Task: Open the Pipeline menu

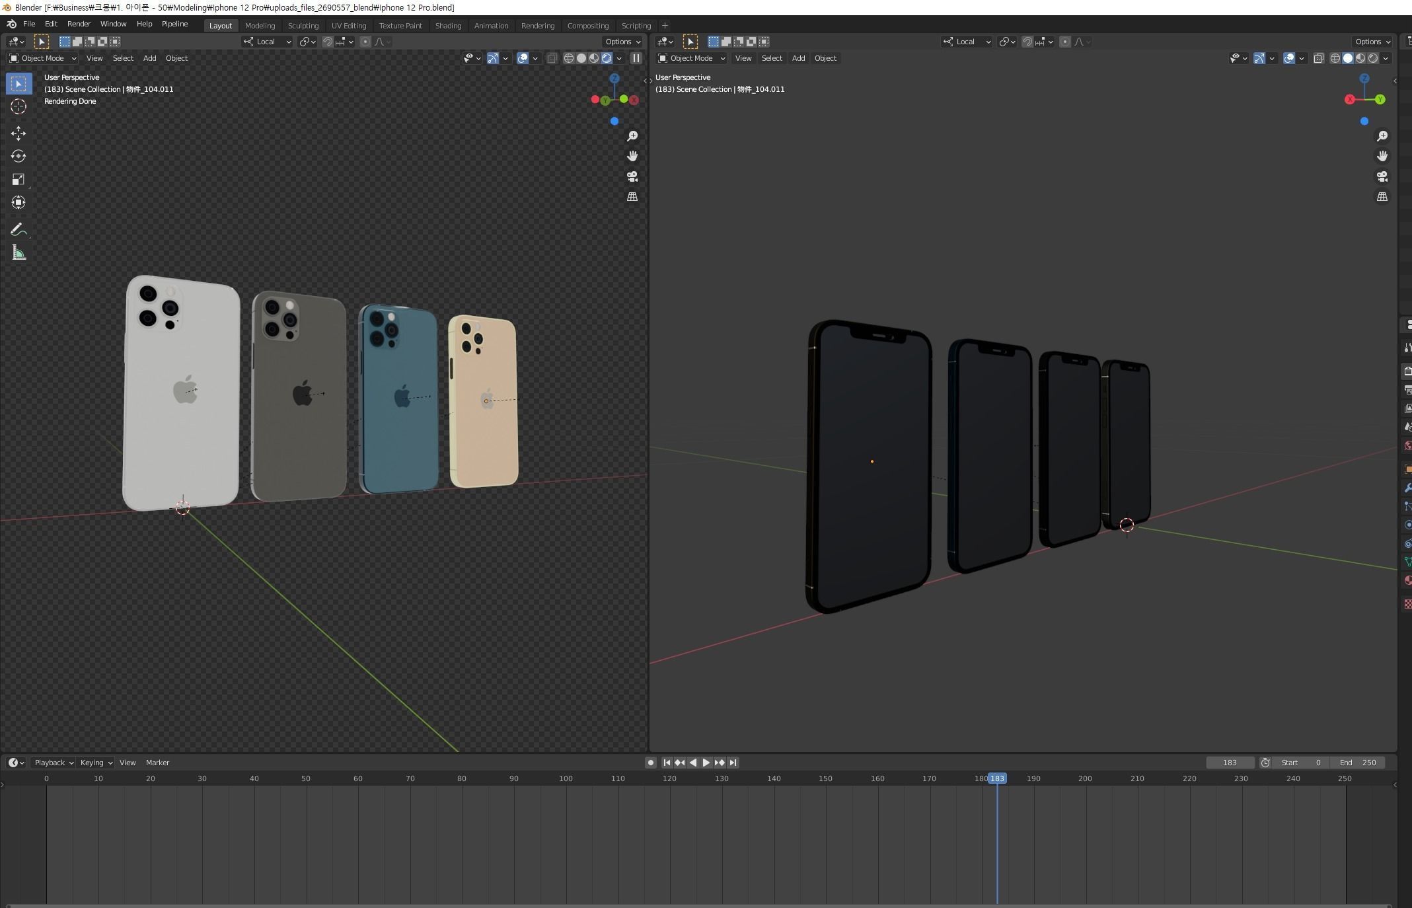Action: pyautogui.click(x=174, y=24)
